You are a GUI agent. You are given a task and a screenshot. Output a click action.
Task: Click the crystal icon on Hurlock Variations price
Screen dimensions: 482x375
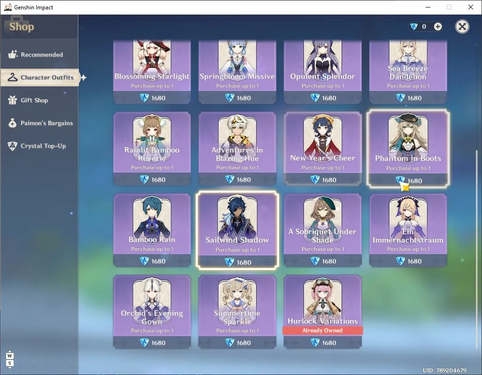(x=315, y=343)
